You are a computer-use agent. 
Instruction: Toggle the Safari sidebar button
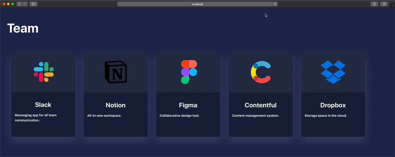tap(33, 4)
